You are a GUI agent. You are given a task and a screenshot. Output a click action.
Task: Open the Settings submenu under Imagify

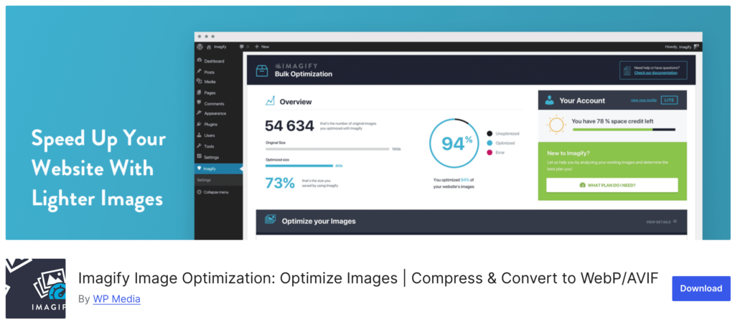[x=204, y=180]
